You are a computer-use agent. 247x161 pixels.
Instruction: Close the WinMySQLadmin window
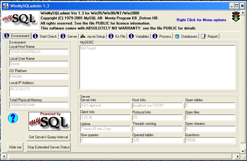[x=242, y=6]
